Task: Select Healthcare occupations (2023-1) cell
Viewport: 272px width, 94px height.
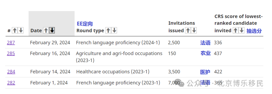Action: click(113, 71)
